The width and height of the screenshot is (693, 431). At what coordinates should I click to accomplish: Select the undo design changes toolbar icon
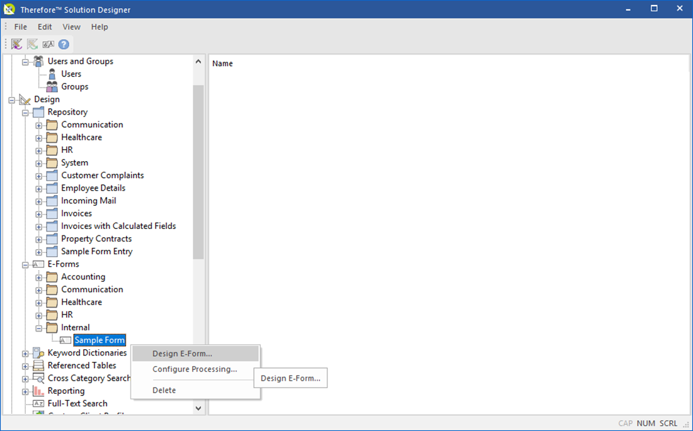(32, 44)
